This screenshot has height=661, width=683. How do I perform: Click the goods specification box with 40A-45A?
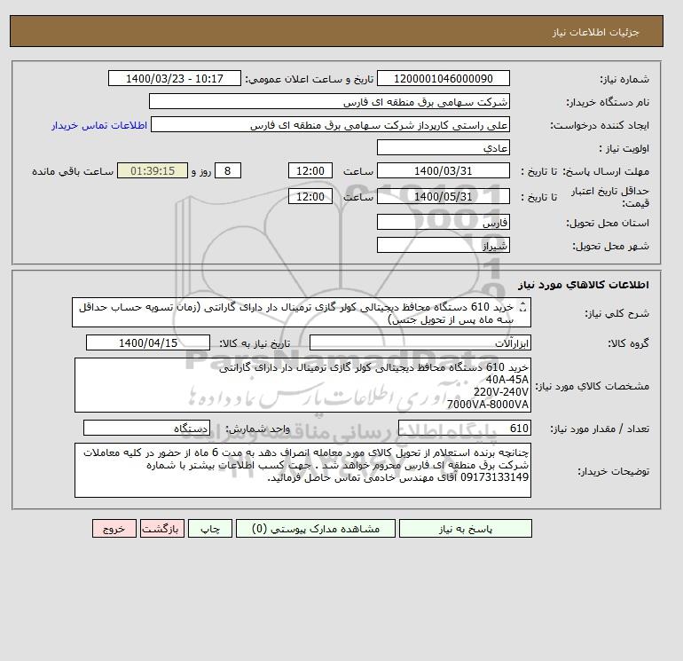302,385
